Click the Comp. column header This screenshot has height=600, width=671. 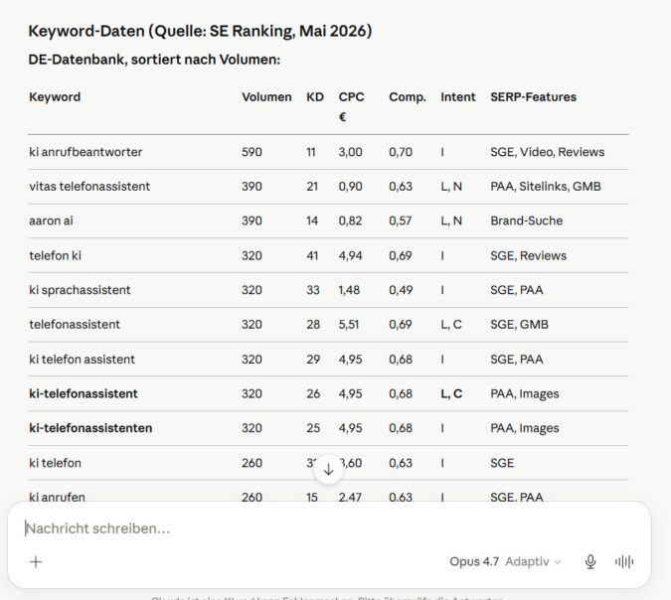(x=408, y=97)
